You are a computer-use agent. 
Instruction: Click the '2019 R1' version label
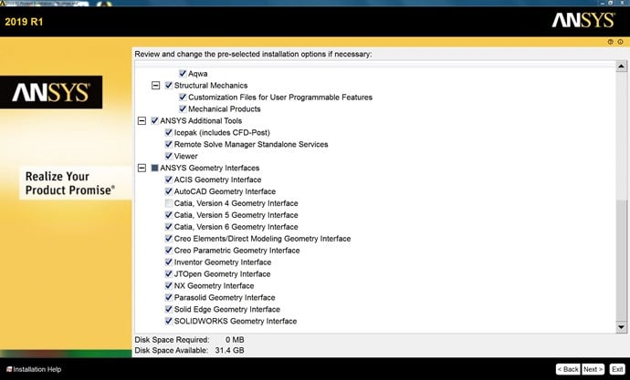(x=24, y=22)
